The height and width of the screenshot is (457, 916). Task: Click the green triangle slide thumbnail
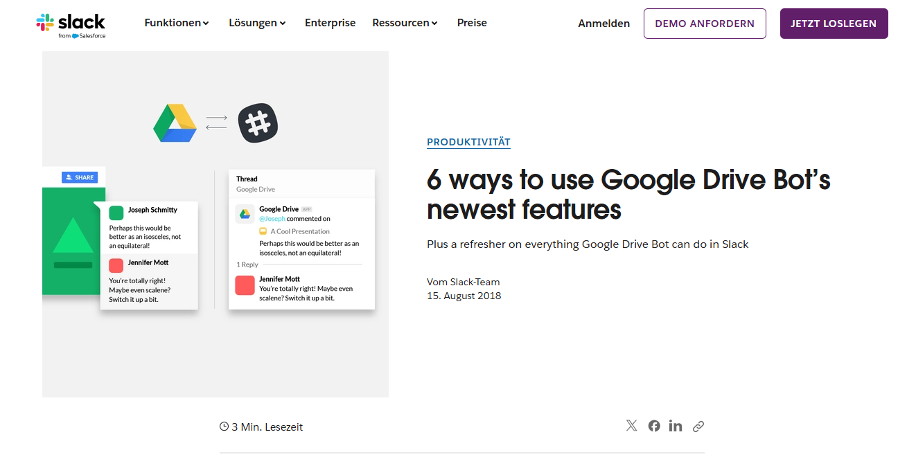pyautogui.click(x=73, y=236)
